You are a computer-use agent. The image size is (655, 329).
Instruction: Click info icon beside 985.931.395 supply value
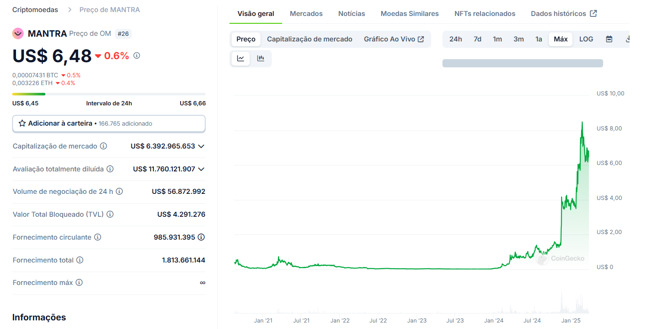click(201, 237)
